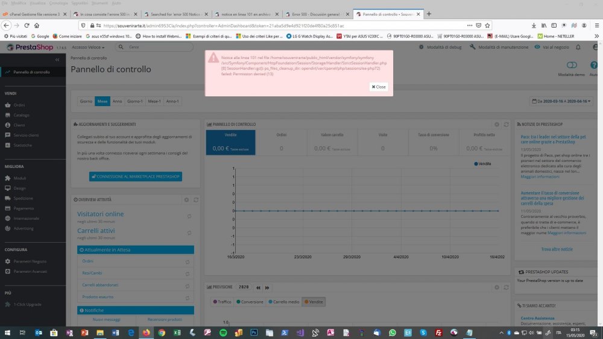Viewport: 603px width, 339px height.
Task: Click the notifications bell icon
Action: point(578,47)
